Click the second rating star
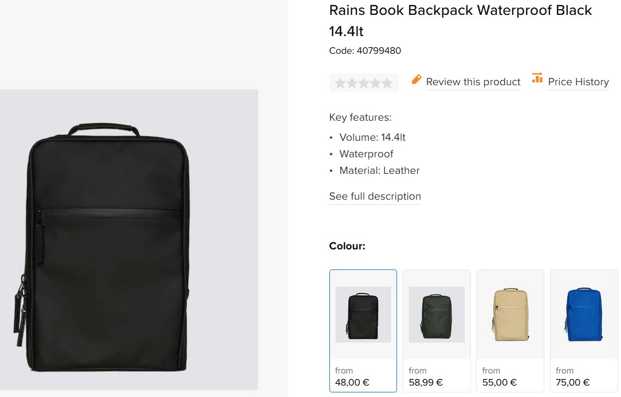This screenshot has width=621, height=397. point(352,83)
